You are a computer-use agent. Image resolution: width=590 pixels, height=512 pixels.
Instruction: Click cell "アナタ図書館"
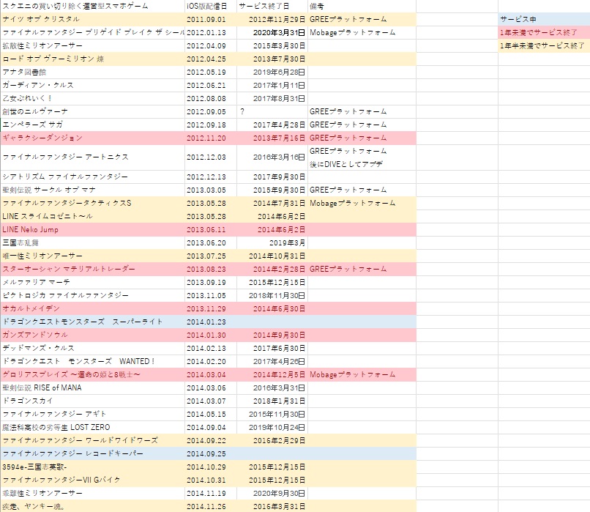click(92, 72)
